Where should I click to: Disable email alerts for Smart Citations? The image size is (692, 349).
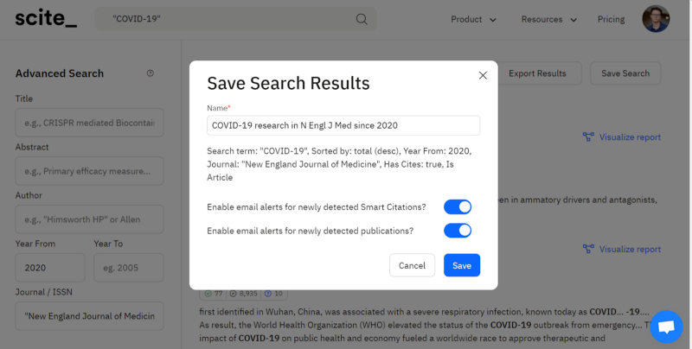tap(458, 206)
